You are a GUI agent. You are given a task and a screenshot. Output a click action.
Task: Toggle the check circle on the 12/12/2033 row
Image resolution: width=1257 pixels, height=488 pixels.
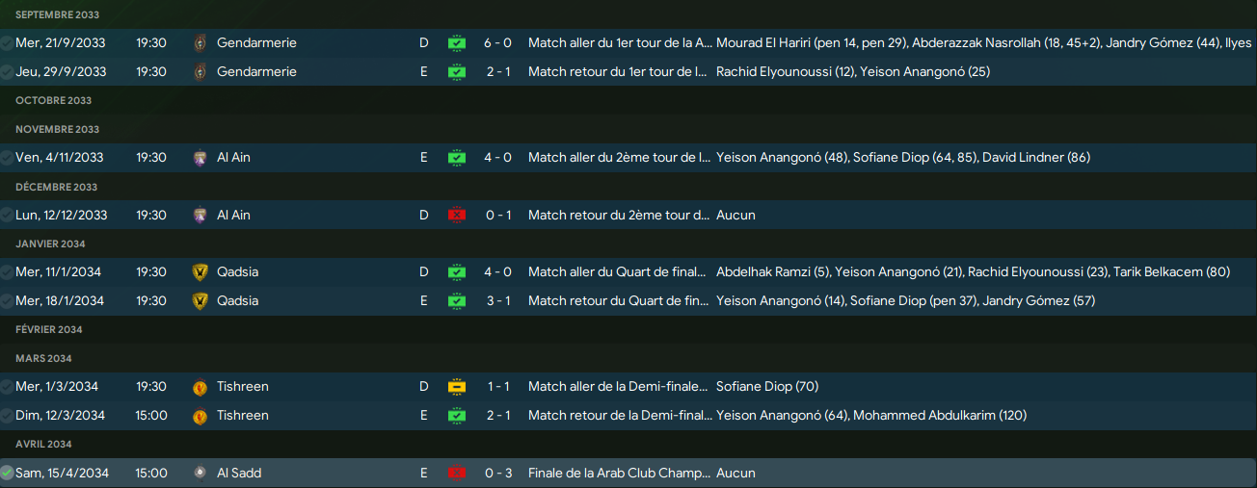(x=7, y=216)
